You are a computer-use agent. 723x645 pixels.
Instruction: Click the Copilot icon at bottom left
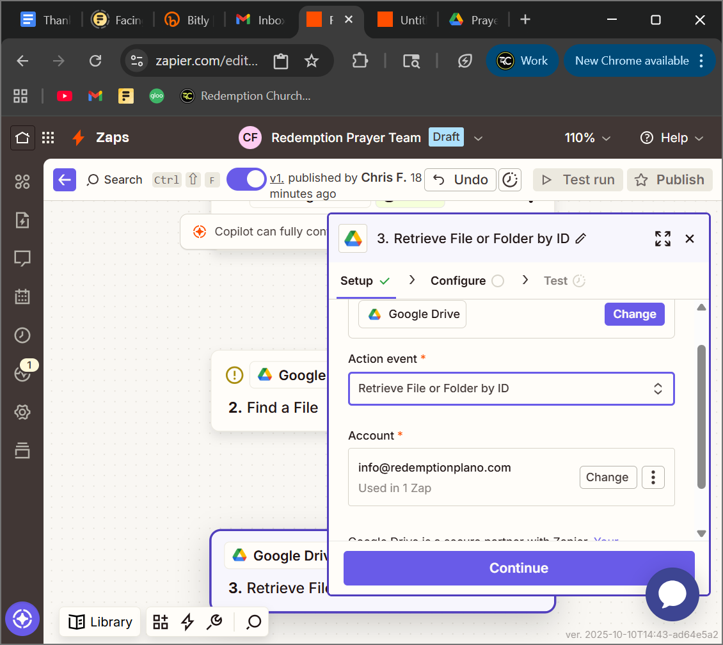pyautogui.click(x=22, y=619)
